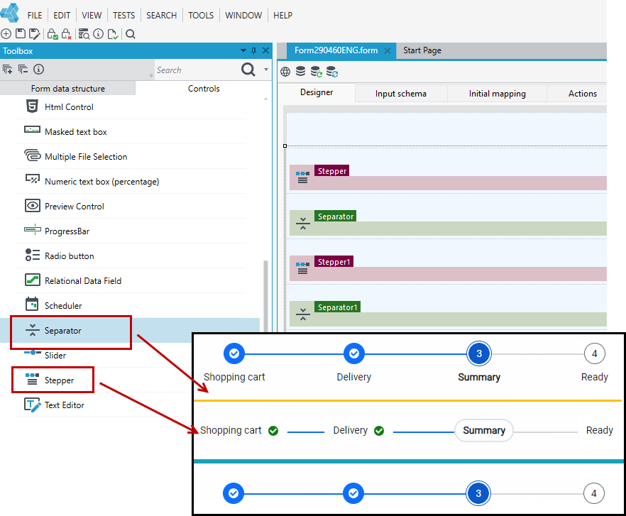
Task: Select the Html Control toolbox item
Action: [130, 107]
